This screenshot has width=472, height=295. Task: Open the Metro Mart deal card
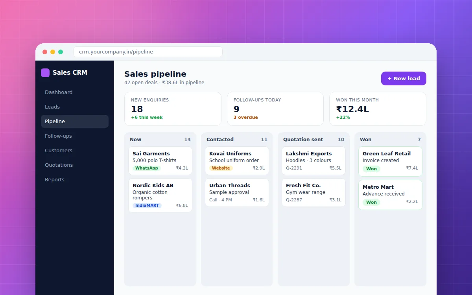click(x=390, y=195)
